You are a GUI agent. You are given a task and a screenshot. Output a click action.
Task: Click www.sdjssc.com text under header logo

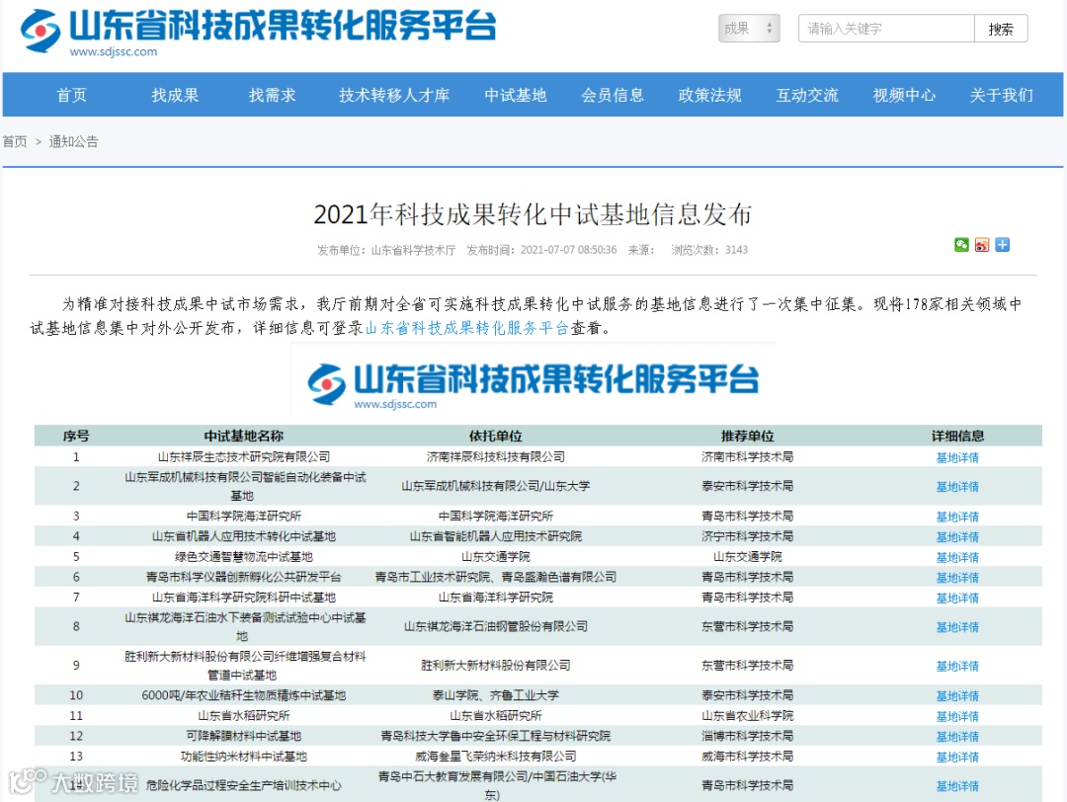pos(113,51)
